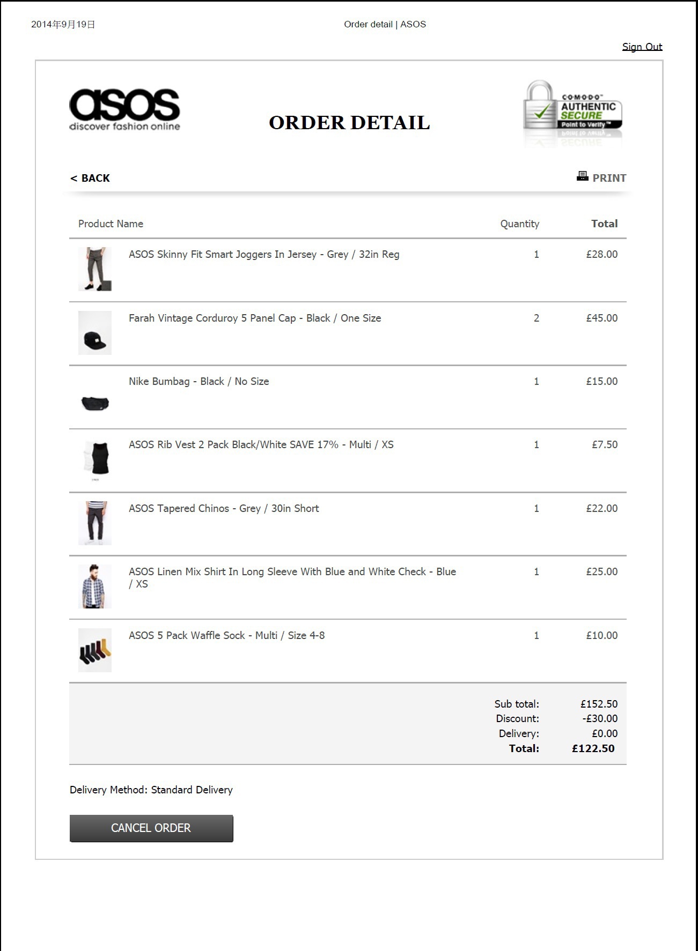Open the ASOS Tapered Chinos product name
This screenshot has height=951, width=698.
pyautogui.click(x=224, y=508)
